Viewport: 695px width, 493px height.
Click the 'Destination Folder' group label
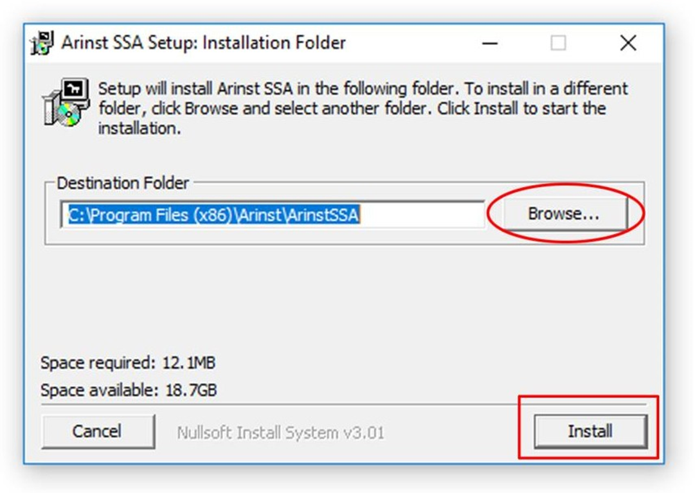123,183
